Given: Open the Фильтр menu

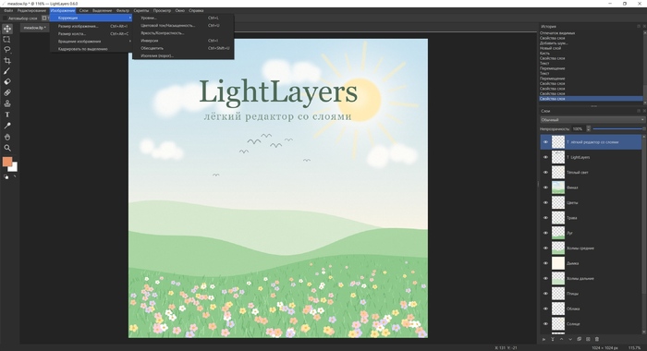Looking at the screenshot, I should tap(123, 10).
